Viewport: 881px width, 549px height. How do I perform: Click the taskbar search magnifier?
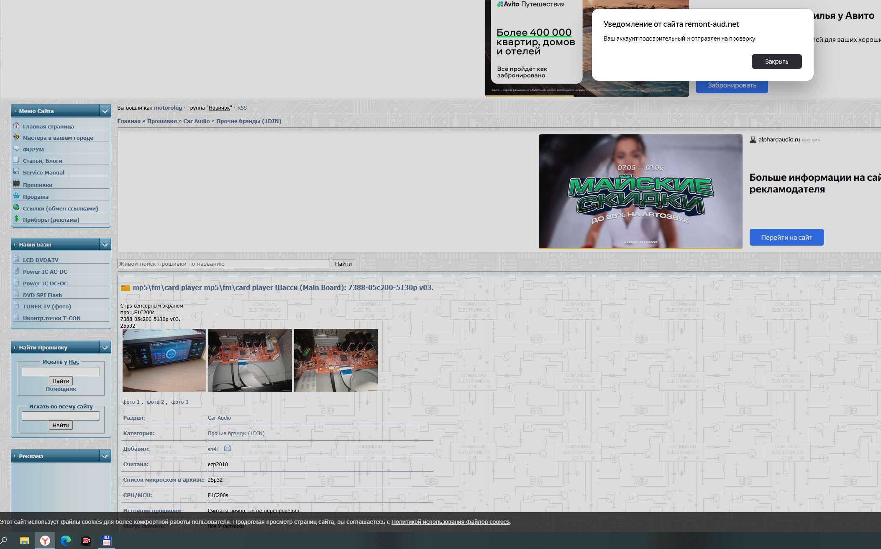click(x=4, y=540)
